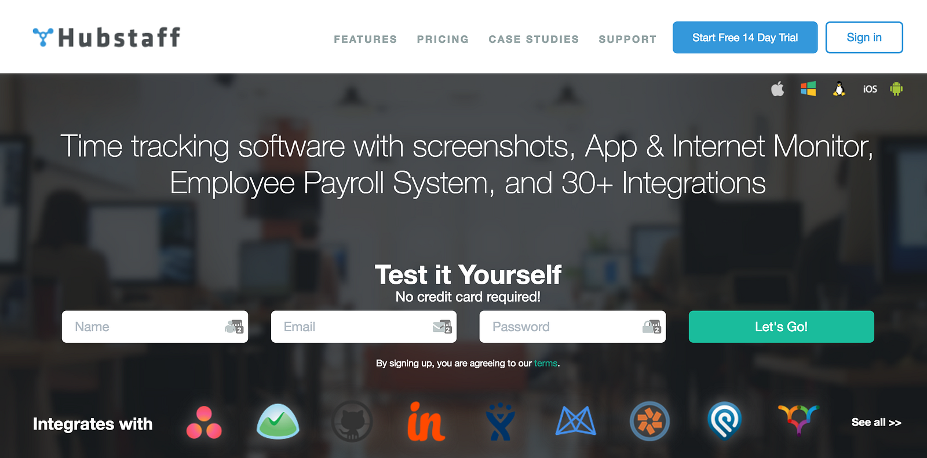Click the Apple macOS platform icon
The width and height of the screenshot is (927, 458).
click(x=778, y=89)
